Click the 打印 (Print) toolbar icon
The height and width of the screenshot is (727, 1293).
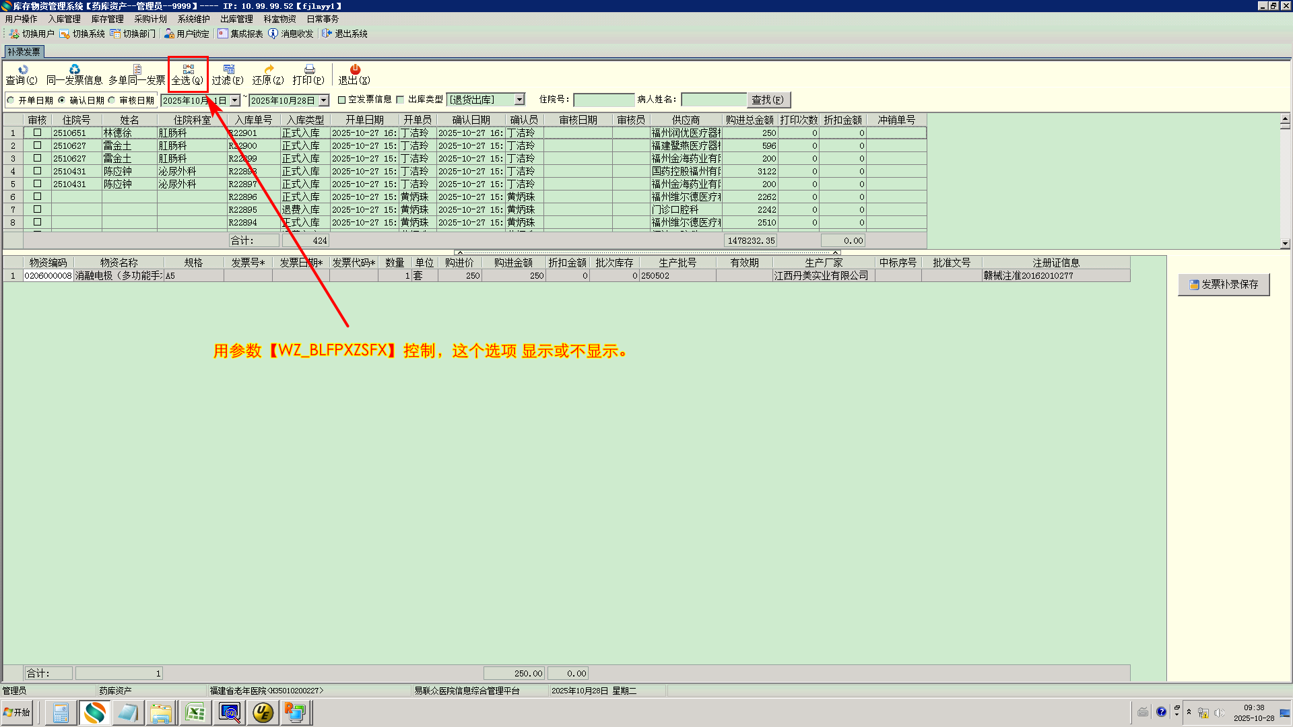309,70
